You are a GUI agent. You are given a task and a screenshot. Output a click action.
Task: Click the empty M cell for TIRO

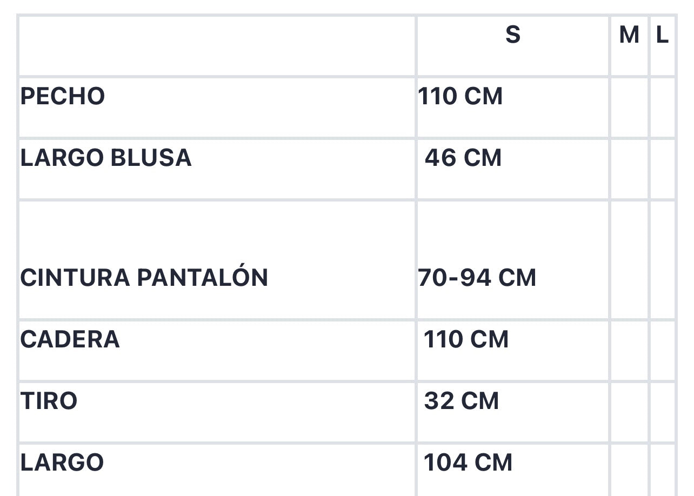coord(629,412)
